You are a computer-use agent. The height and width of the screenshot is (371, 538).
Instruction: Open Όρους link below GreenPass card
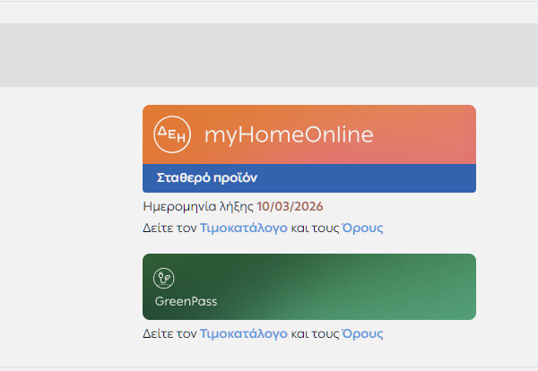tap(362, 333)
